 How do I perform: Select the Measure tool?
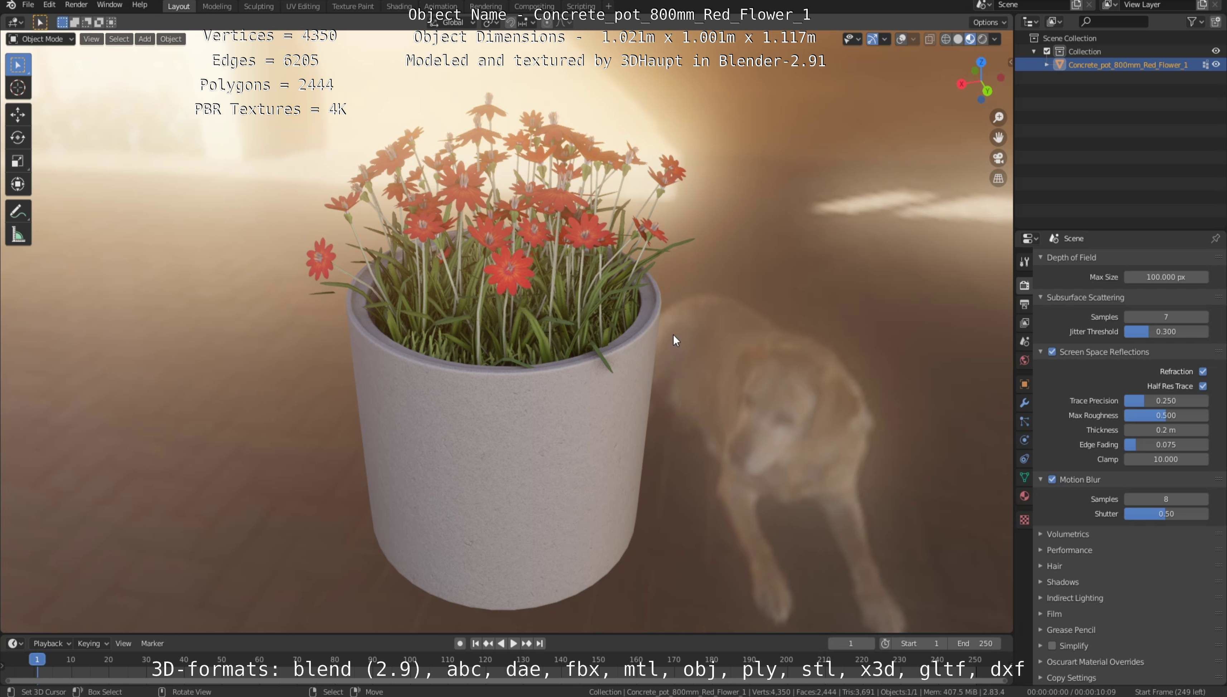18,235
